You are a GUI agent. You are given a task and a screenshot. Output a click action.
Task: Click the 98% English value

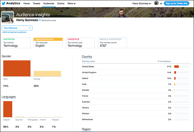(6, 127)
